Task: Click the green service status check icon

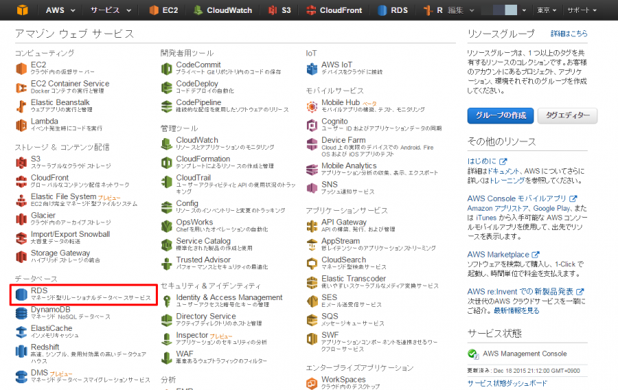Action: 473,354
